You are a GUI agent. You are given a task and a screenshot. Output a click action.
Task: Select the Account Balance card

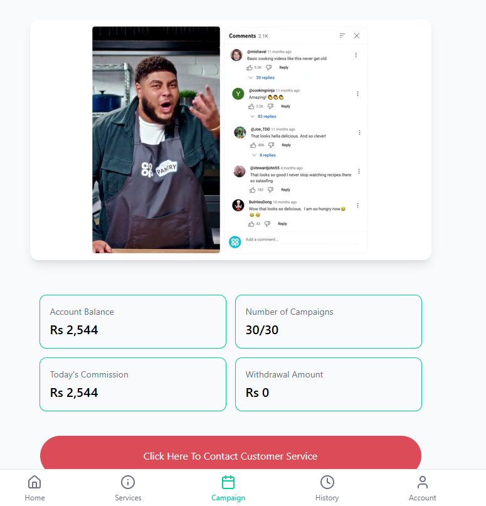click(x=132, y=321)
